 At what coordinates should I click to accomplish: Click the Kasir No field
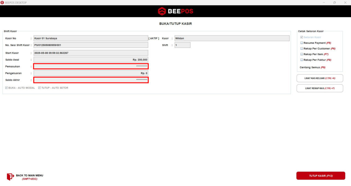[90, 38]
